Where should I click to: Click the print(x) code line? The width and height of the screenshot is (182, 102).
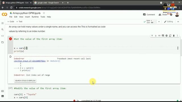(x=19, y=51)
